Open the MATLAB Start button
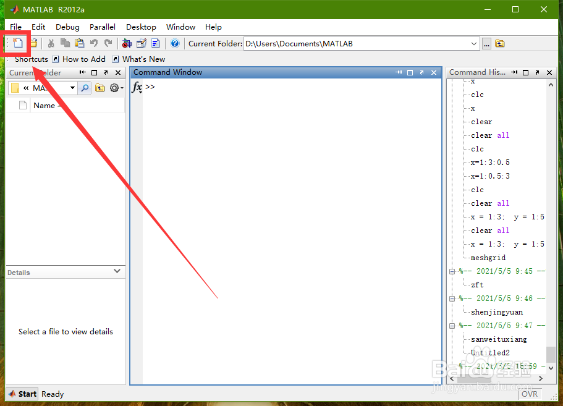Image resolution: width=563 pixels, height=406 pixels. 23,394
